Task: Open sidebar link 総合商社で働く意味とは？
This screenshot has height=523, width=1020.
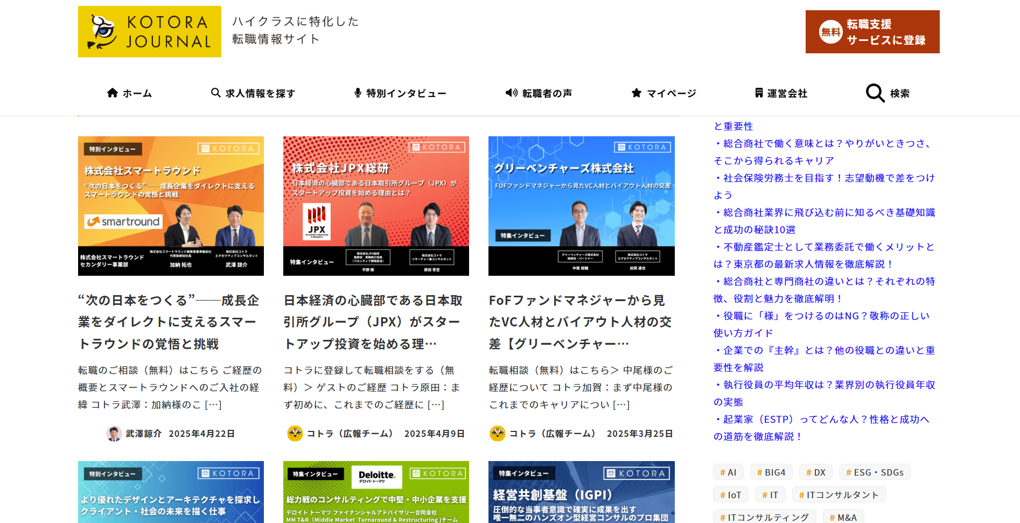Action: pyautogui.click(x=823, y=152)
